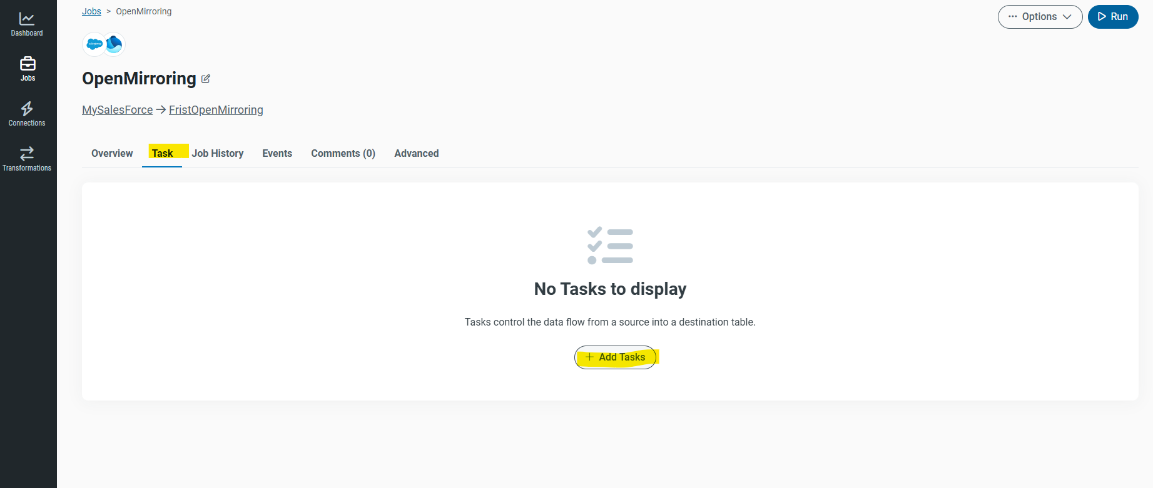Click the No Tasks to display heading
1153x488 pixels.
[x=610, y=289]
